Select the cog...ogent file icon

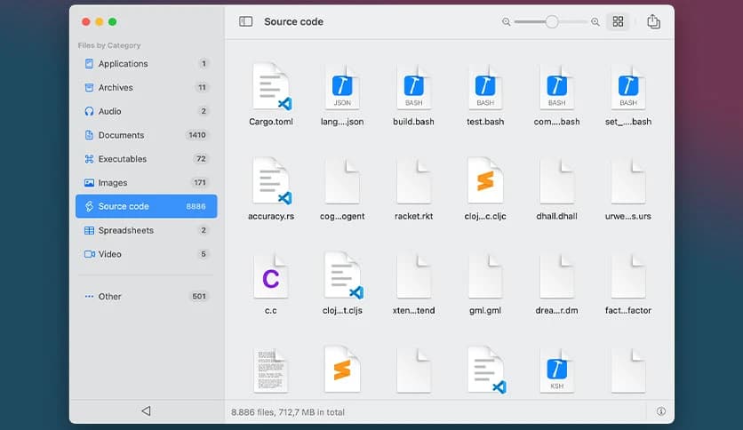pos(342,181)
